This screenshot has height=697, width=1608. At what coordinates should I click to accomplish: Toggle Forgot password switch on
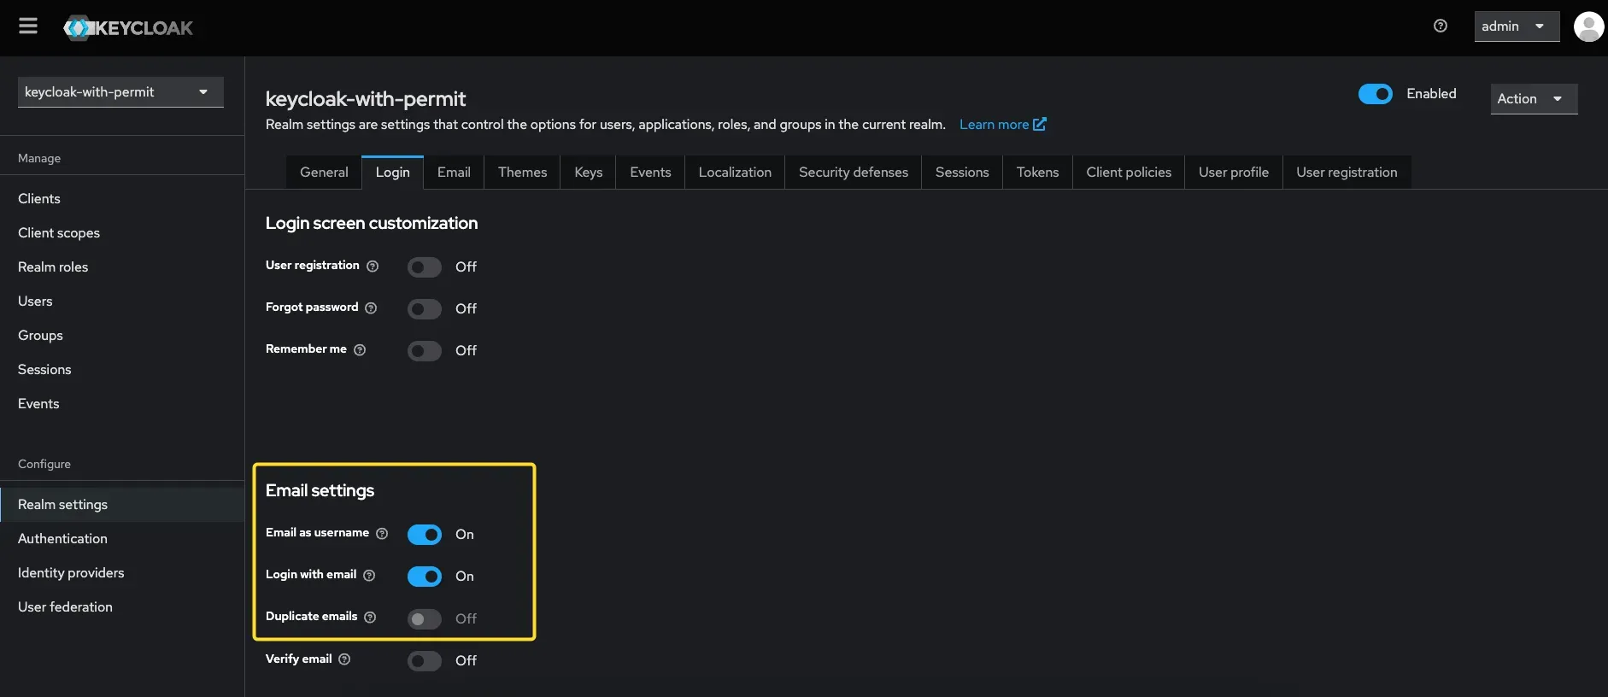click(x=424, y=309)
